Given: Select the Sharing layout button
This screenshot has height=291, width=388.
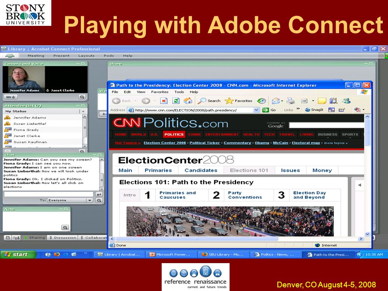Looking at the screenshot, I should tap(34, 238).
